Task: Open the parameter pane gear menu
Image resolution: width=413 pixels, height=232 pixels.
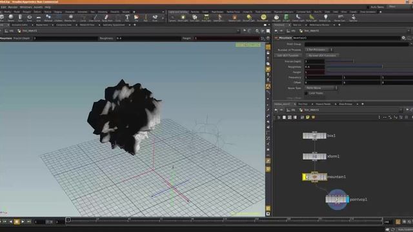Action: tap(403, 38)
